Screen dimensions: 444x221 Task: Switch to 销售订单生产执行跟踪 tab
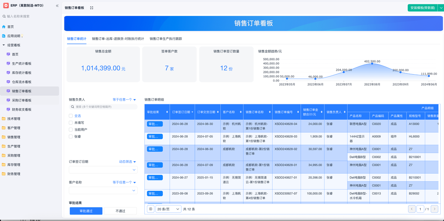166,39
